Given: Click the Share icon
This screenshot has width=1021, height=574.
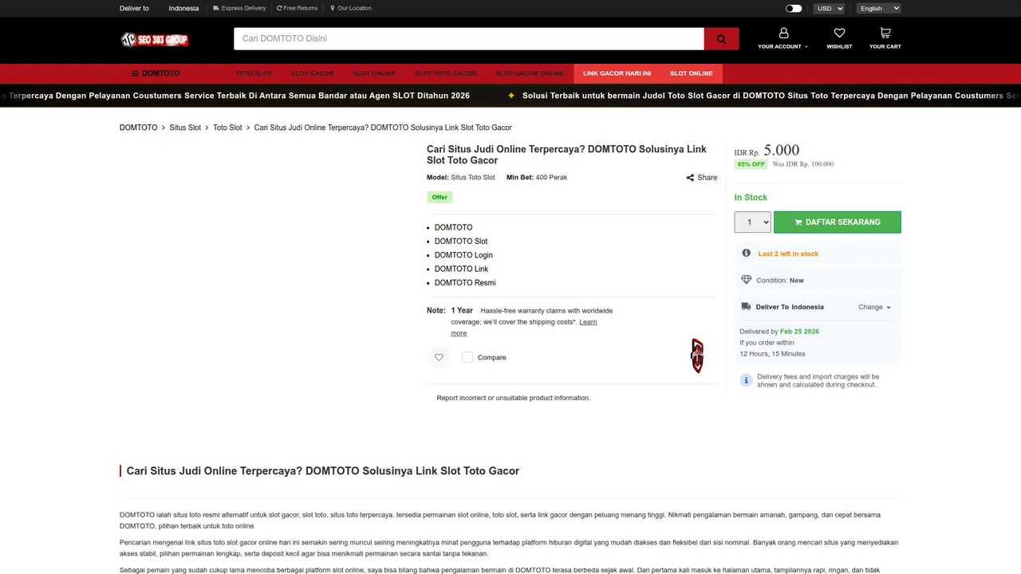Looking at the screenshot, I should tap(690, 178).
